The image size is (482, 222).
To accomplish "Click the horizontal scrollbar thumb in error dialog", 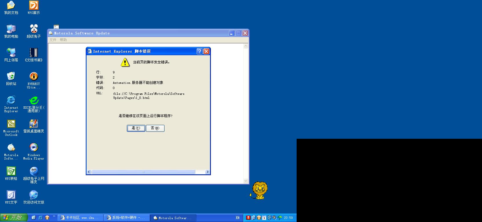I will click(143, 172).
